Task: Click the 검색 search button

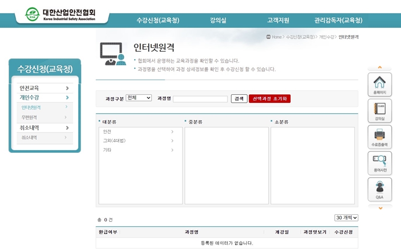Action: click(239, 98)
